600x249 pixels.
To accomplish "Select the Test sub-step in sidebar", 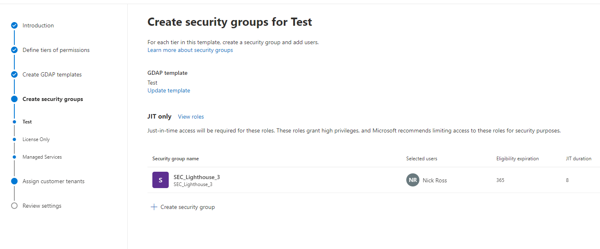I will tap(27, 122).
